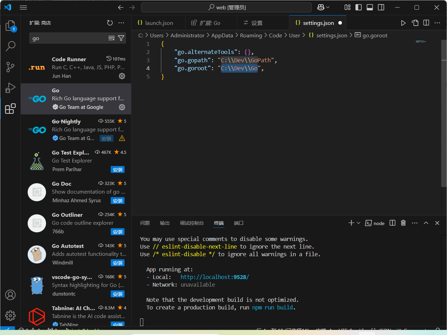Install the Go Nightly extension
The image size is (447, 335).
[107, 138]
